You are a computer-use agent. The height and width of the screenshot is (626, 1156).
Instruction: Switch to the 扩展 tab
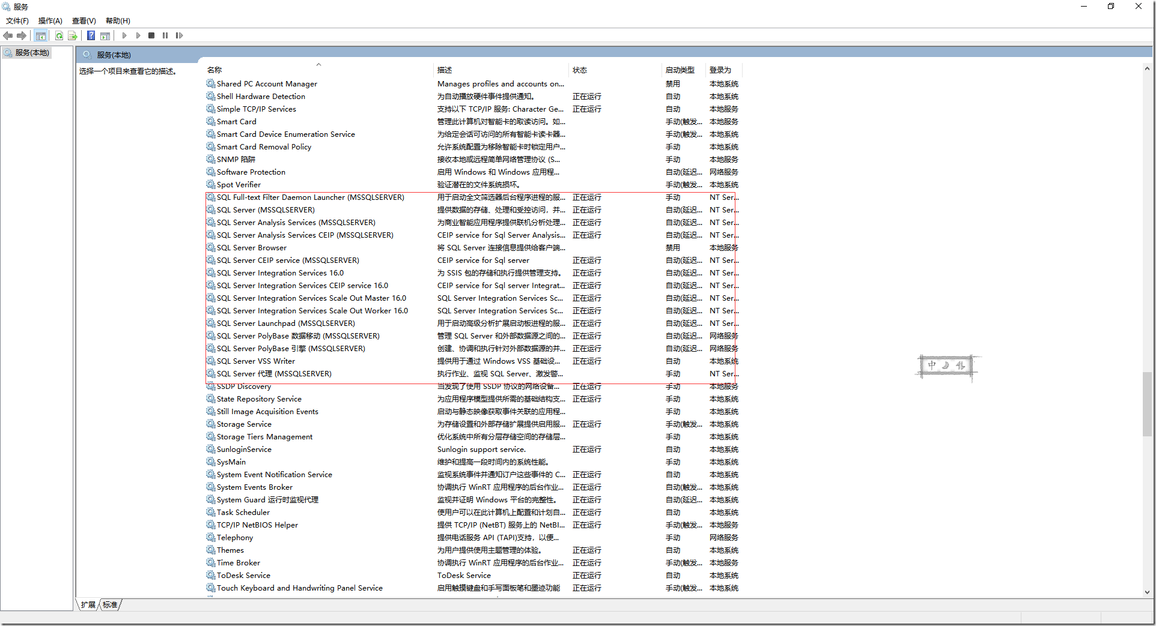(88, 604)
